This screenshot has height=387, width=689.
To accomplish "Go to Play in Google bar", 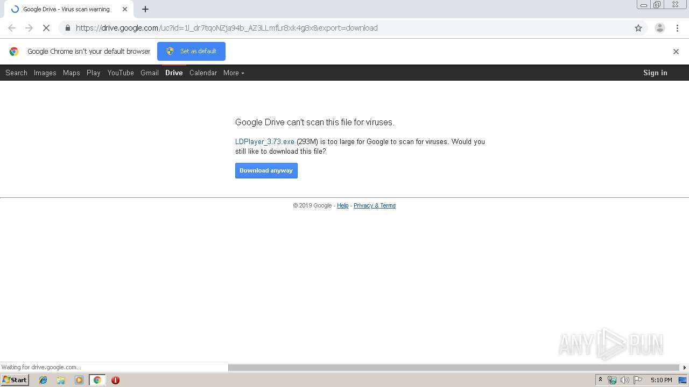I will (94, 73).
